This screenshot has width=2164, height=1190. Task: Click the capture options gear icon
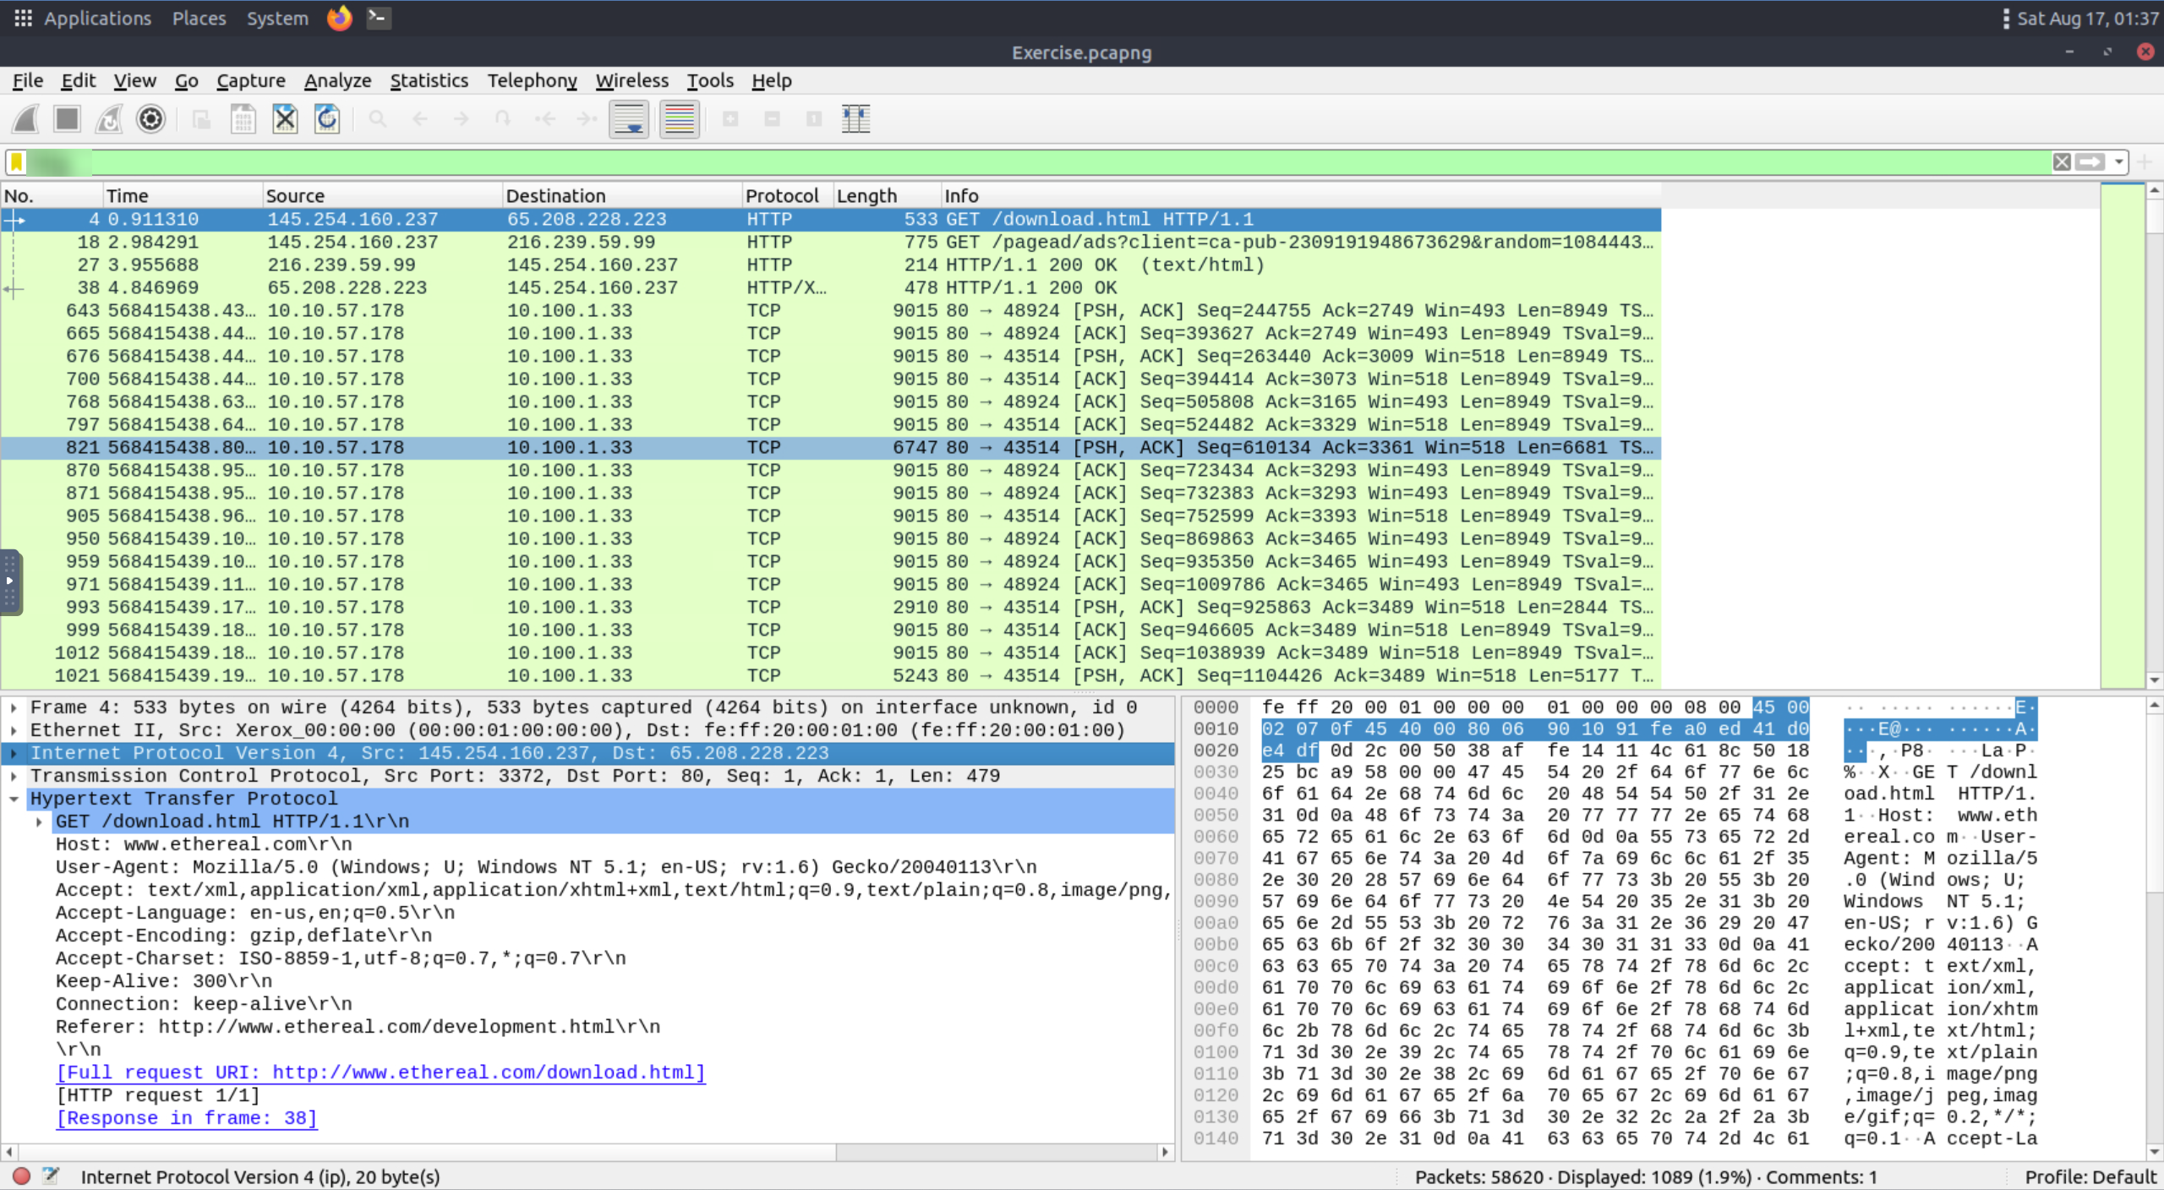[150, 119]
